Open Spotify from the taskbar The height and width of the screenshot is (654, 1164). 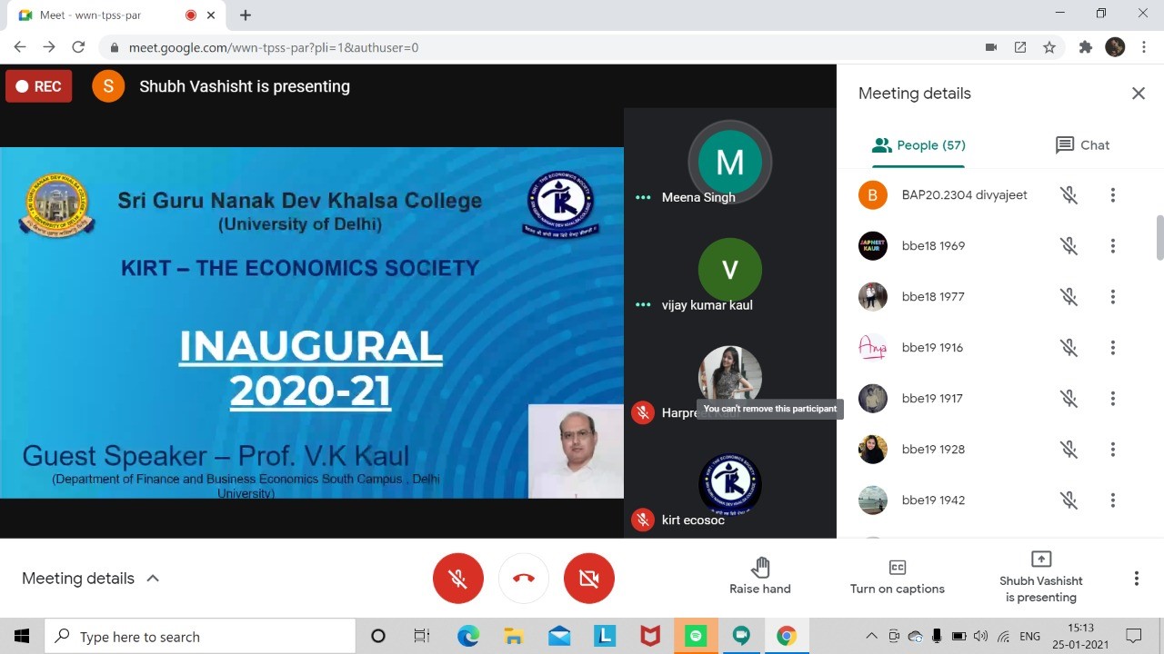point(696,637)
